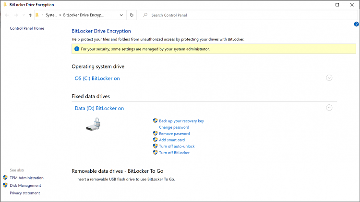
Task: Click the 'BitLocker Drive Encryption' page heading
Action: point(101,31)
